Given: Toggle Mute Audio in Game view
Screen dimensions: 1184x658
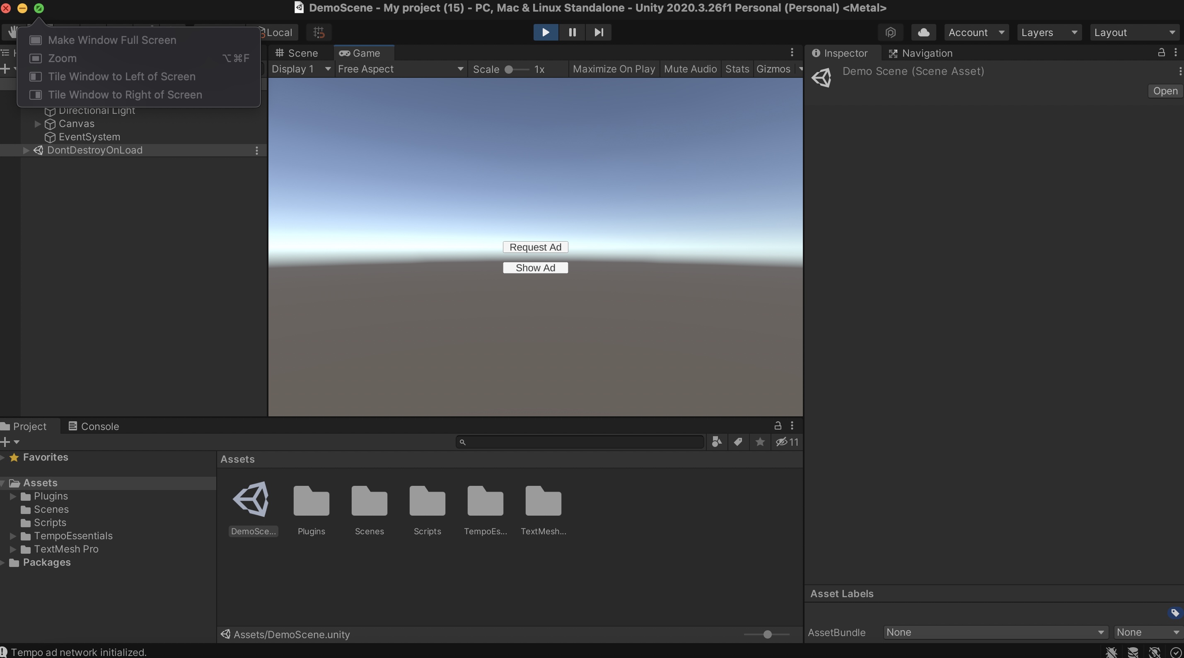Looking at the screenshot, I should pyautogui.click(x=690, y=69).
